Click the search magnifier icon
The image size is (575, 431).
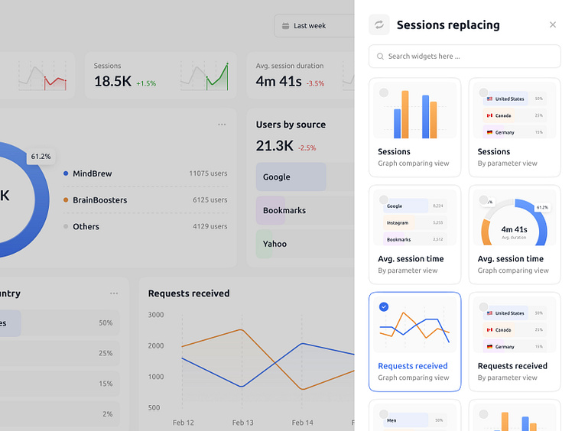tap(380, 56)
